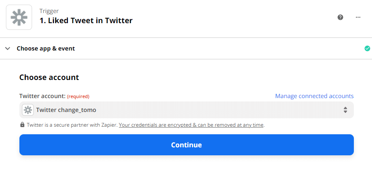Screen dimensions: 372x173
Task: Click the Twitter is a secure partner text
Action: click(73, 125)
